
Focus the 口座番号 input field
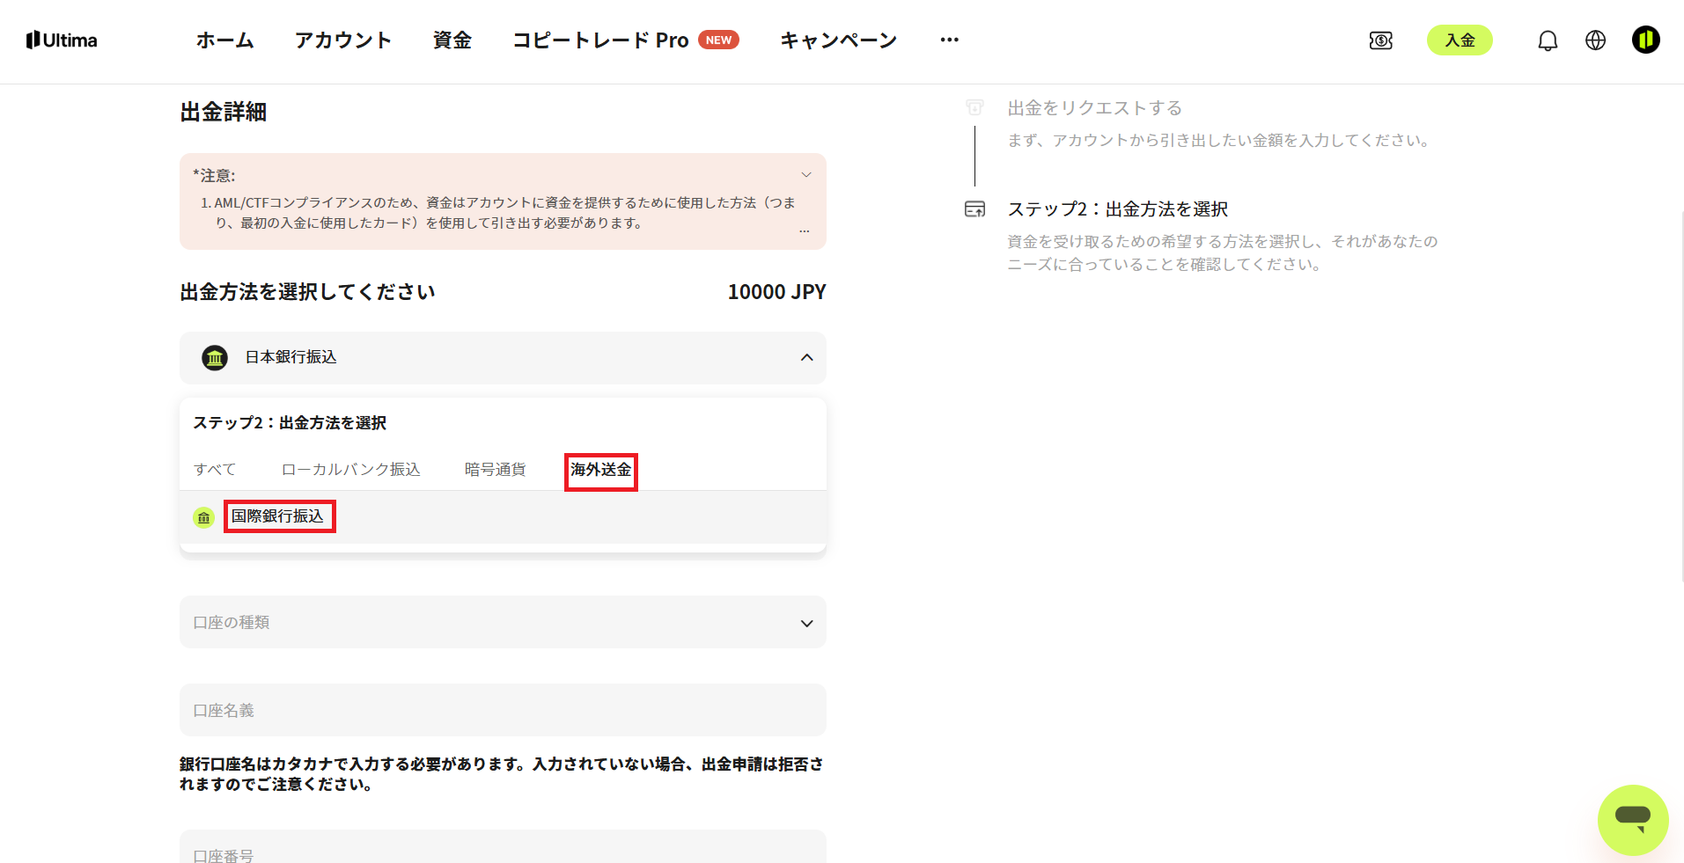click(x=503, y=846)
